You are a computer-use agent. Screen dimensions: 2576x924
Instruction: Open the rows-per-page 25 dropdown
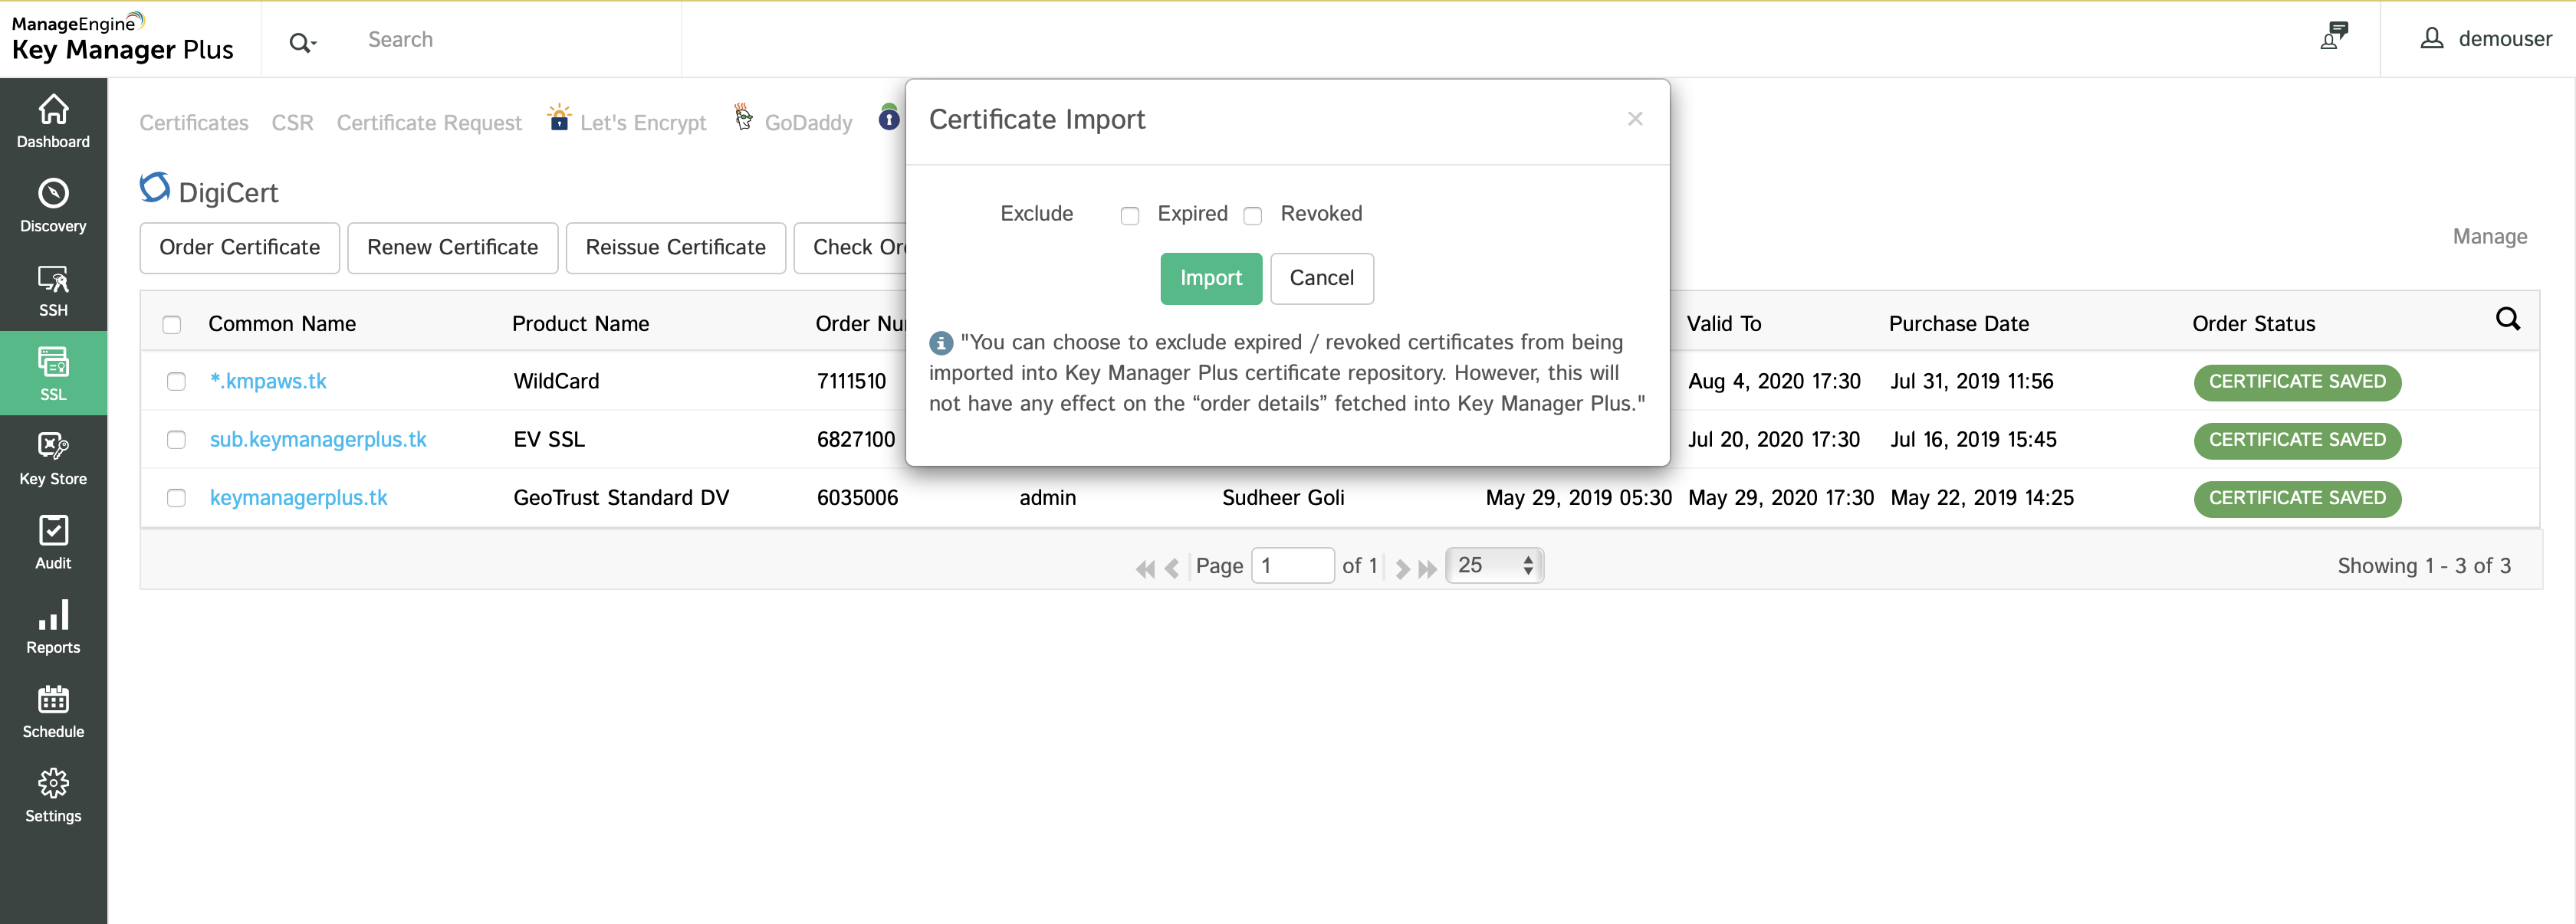pos(1494,565)
